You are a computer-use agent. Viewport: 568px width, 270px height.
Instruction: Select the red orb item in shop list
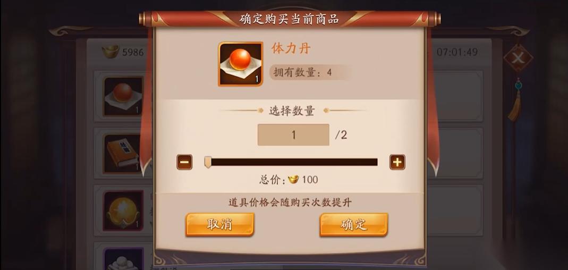[x=123, y=96]
